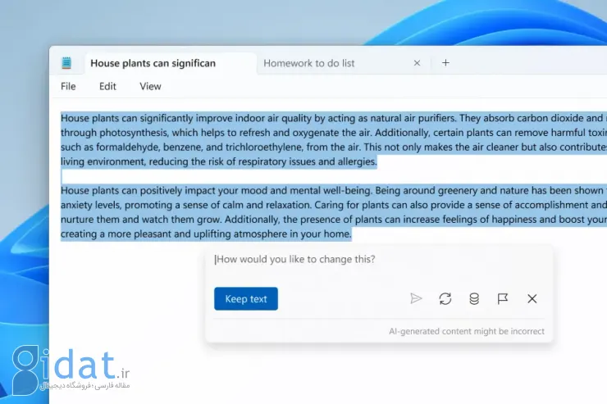Open the File menu
This screenshot has height=404, width=607.
click(x=68, y=86)
